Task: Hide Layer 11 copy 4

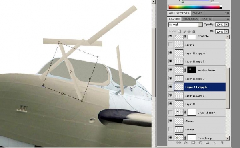Action: (x=170, y=53)
